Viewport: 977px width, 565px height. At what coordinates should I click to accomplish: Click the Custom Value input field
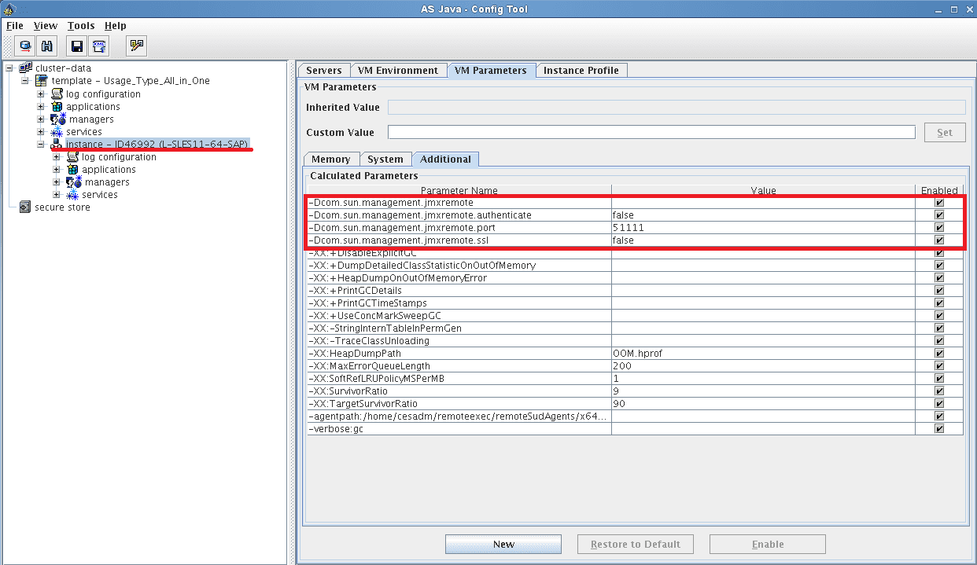(651, 132)
